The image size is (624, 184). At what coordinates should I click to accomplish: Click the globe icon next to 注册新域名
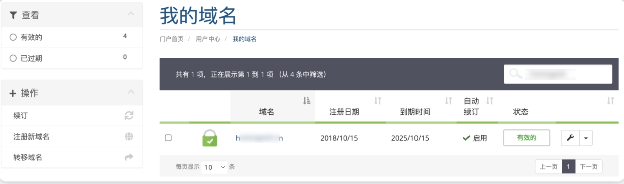pos(129,137)
